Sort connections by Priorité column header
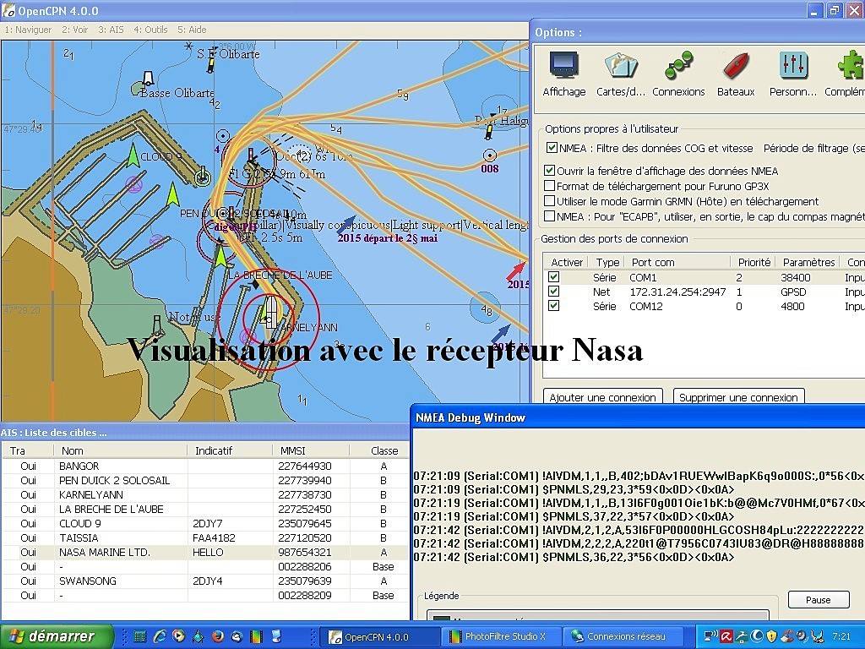865x649 pixels. point(753,262)
